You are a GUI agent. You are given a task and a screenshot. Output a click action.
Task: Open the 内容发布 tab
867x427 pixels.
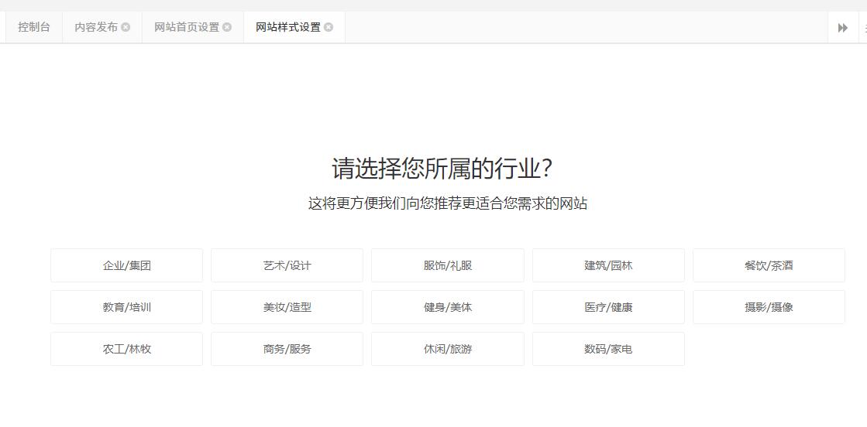point(96,27)
